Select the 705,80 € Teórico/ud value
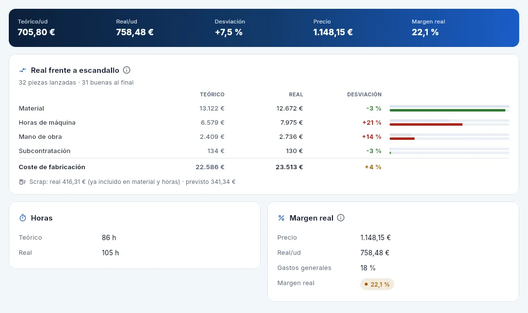528x313 pixels. [x=36, y=32]
